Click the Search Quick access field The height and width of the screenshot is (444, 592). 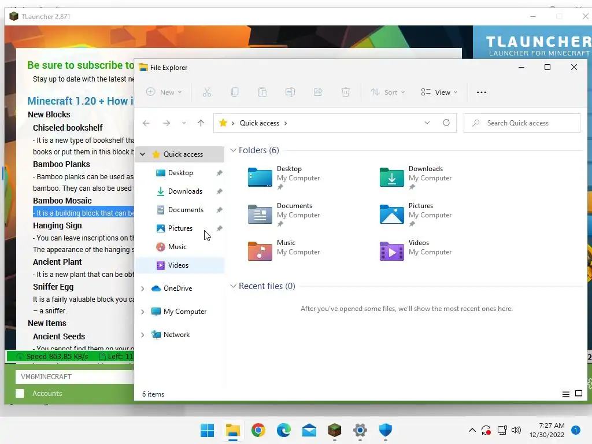coord(522,123)
